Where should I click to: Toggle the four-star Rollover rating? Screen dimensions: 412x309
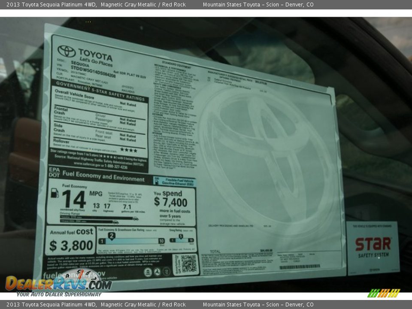pos(129,150)
